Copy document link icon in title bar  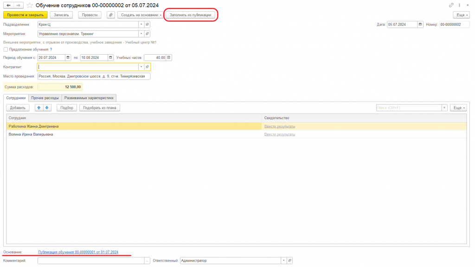click(451, 5)
